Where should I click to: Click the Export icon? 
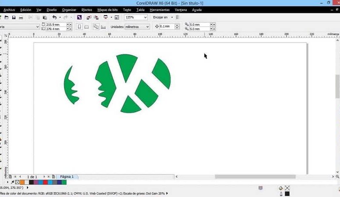tap(96, 17)
